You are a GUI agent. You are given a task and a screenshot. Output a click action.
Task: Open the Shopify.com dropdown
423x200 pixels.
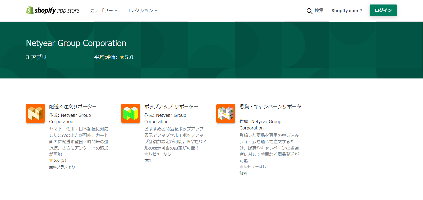click(347, 11)
